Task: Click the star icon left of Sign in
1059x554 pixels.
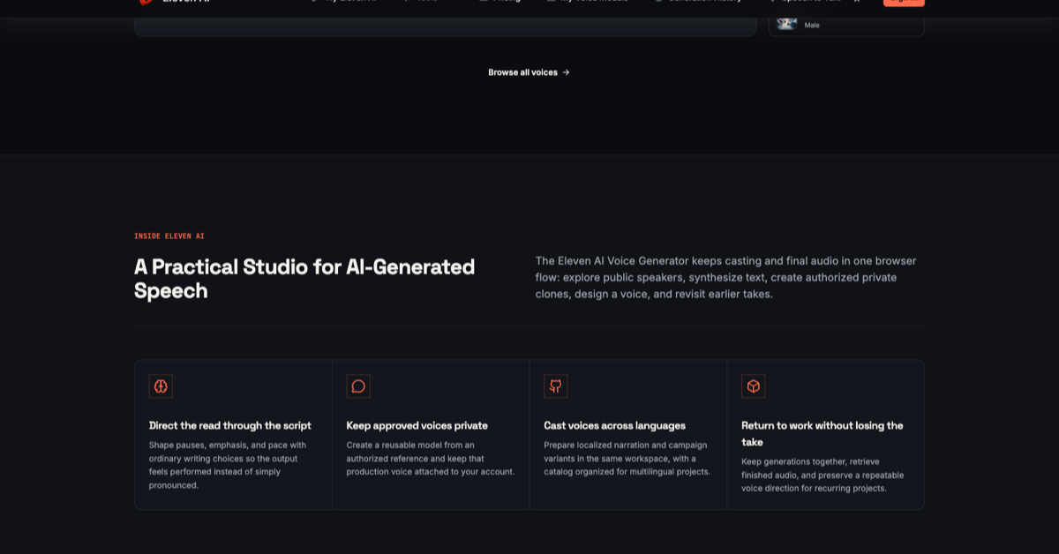Action: pos(856,3)
